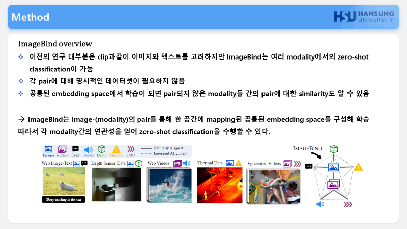This screenshot has width=407, height=229.
Task: Click the line starting '따라서 각 modality간의'
Action: coord(144,132)
